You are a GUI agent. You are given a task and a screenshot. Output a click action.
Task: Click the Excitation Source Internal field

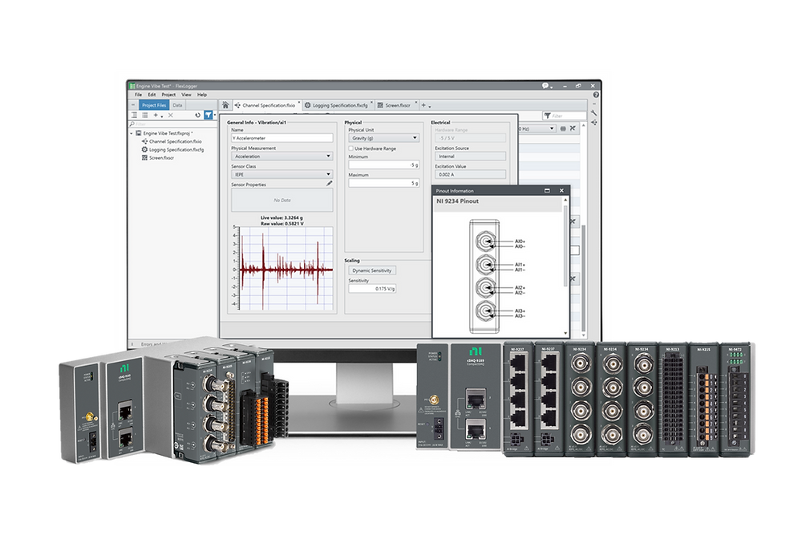[470, 156]
